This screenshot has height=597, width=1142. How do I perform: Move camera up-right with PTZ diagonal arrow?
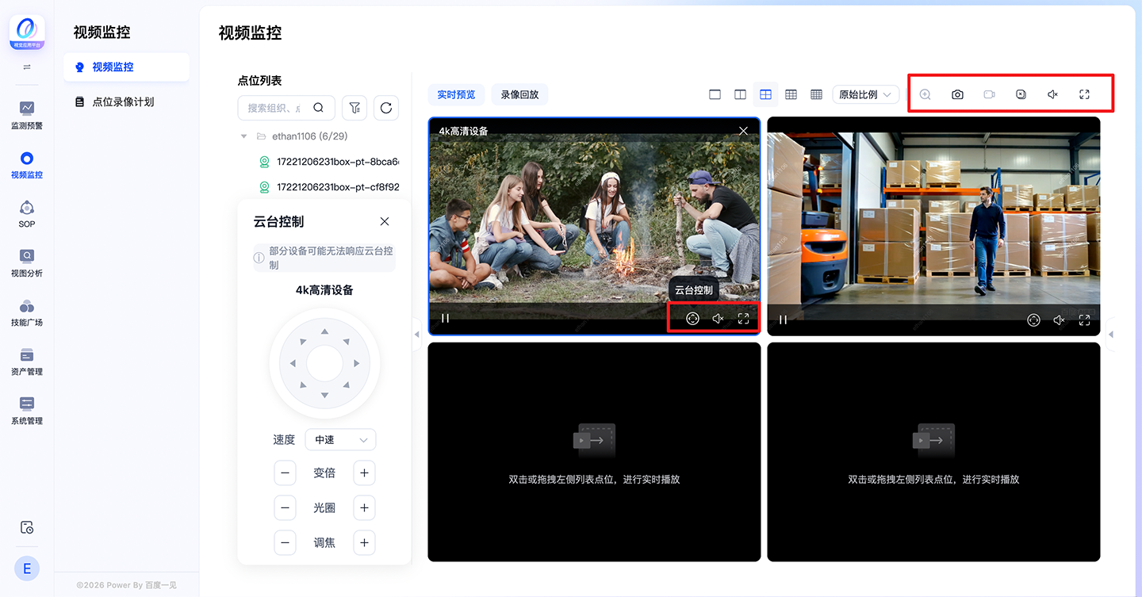pos(347,342)
